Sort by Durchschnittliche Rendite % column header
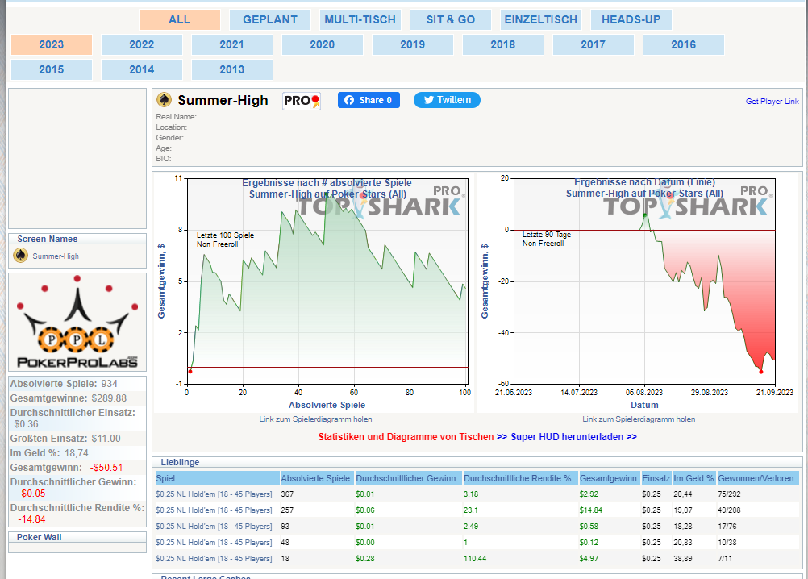The height and width of the screenshot is (579, 808). 520,478
